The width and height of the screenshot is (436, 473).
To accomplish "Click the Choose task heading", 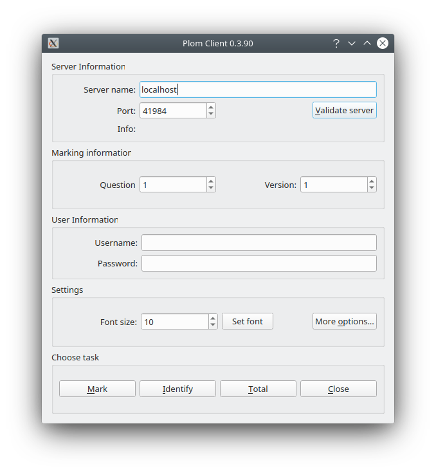I will pos(75,357).
